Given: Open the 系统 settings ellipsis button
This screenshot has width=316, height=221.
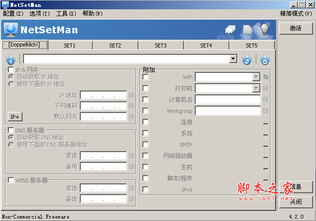Looking at the screenshot, I should click(266, 135).
